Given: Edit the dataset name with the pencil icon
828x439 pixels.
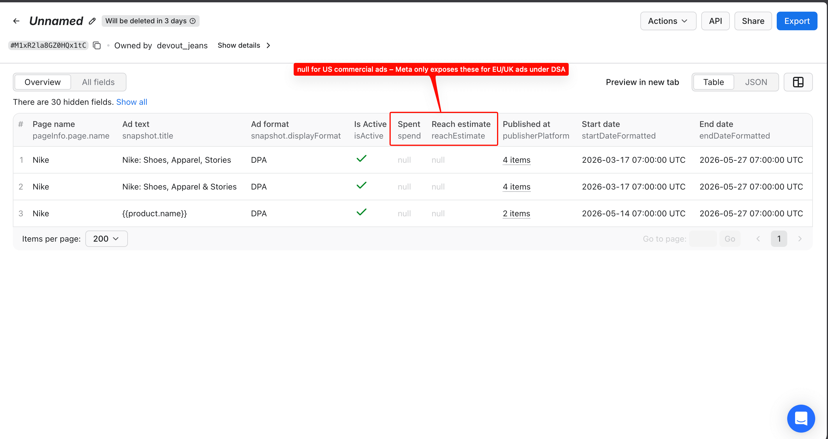Looking at the screenshot, I should click(x=92, y=21).
